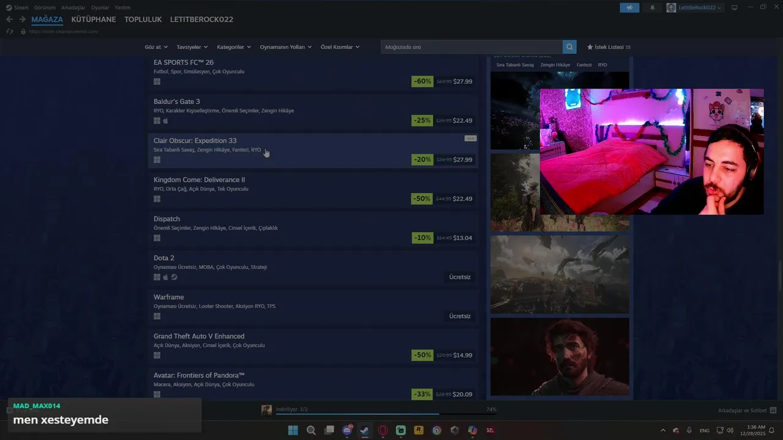Viewport: 783px width, 440px height.
Task: Click Arkadaşlar ve Sohbet text
Action: point(742,411)
